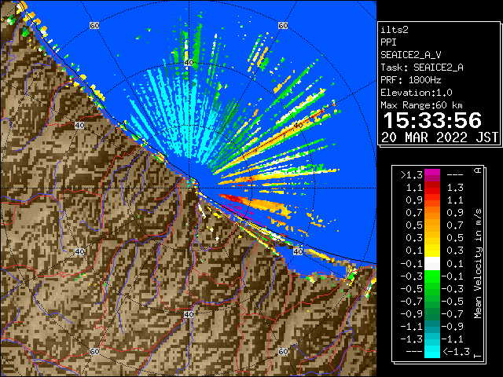The image size is (503, 377).
Task: Pick the bright green band of the velocity scale
Action: pyautogui.click(x=432, y=277)
